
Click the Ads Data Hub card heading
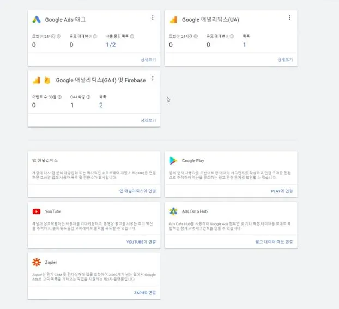pyautogui.click(x=195, y=211)
